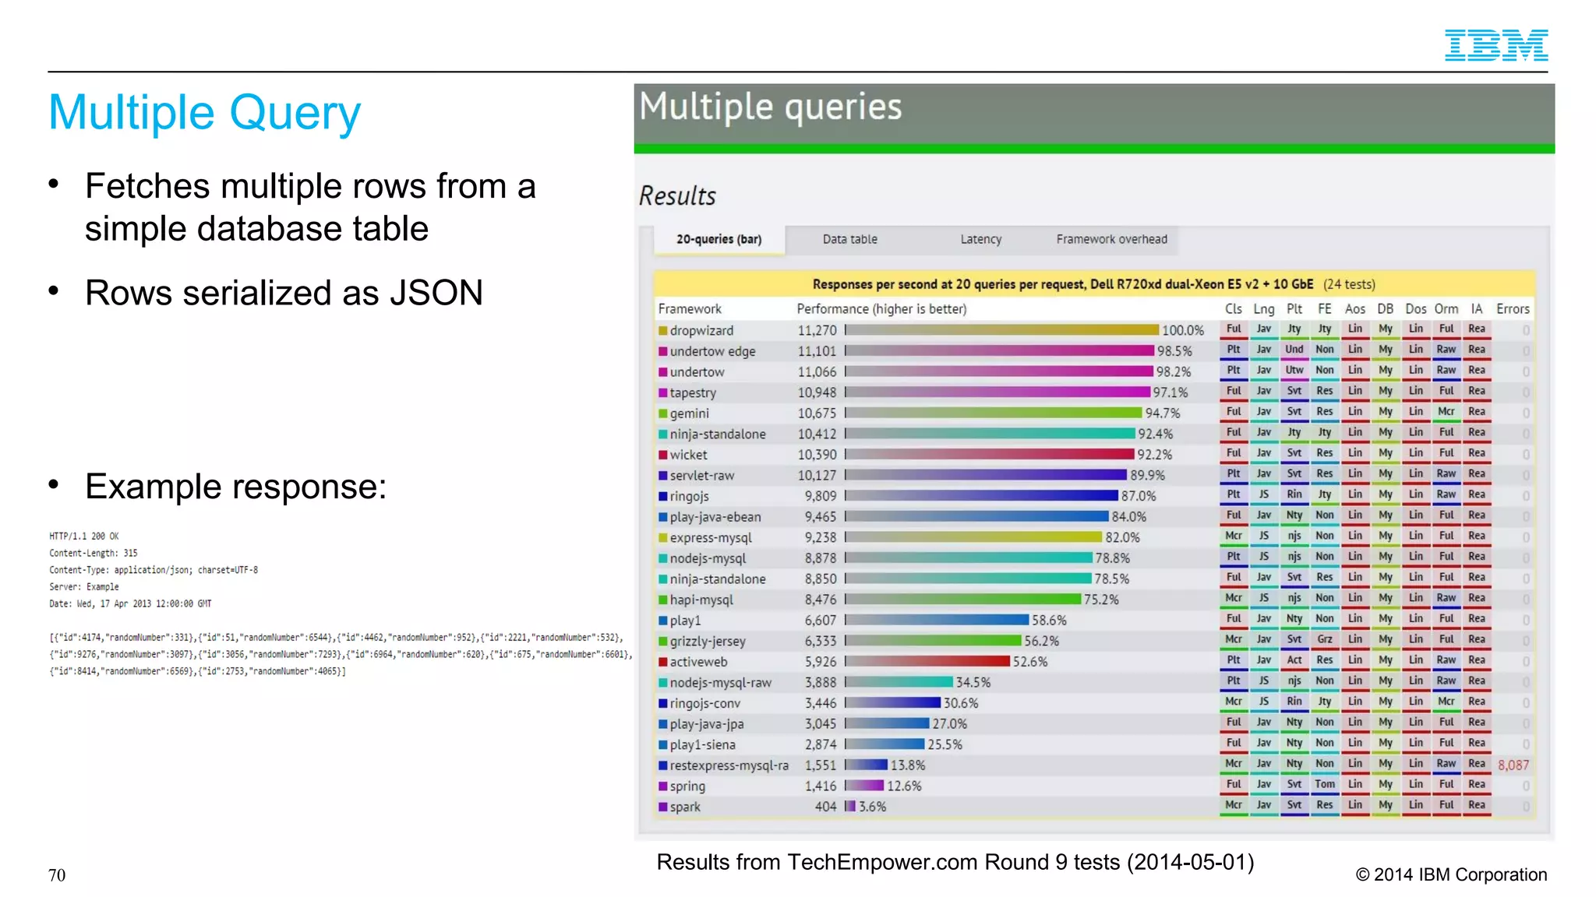Click the IBM logo
The height and width of the screenshot is (897, 1596).
point(1495,44)
